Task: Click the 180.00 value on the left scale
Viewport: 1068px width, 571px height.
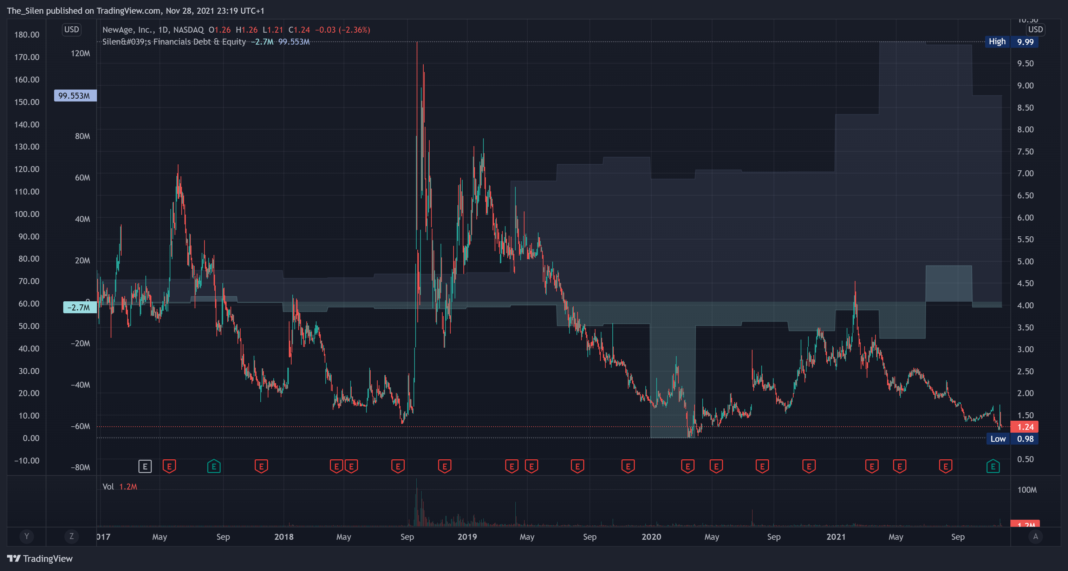Action: click(27, 35)
